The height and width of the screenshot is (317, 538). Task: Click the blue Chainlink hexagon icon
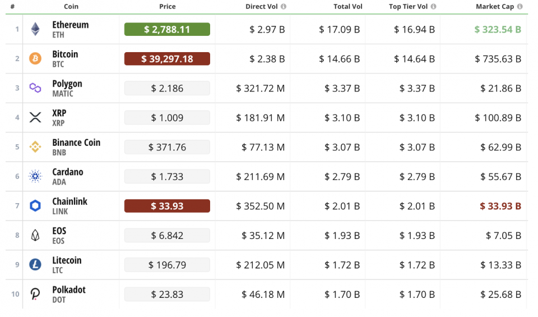coord(35,206)
